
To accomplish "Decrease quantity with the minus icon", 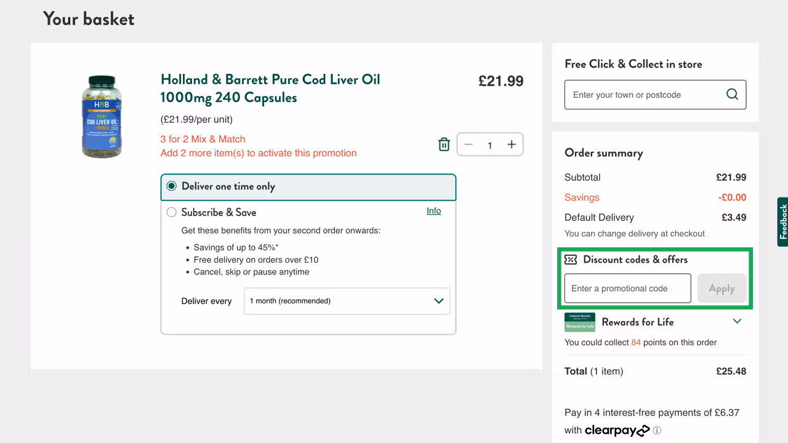I will point(468,144).
